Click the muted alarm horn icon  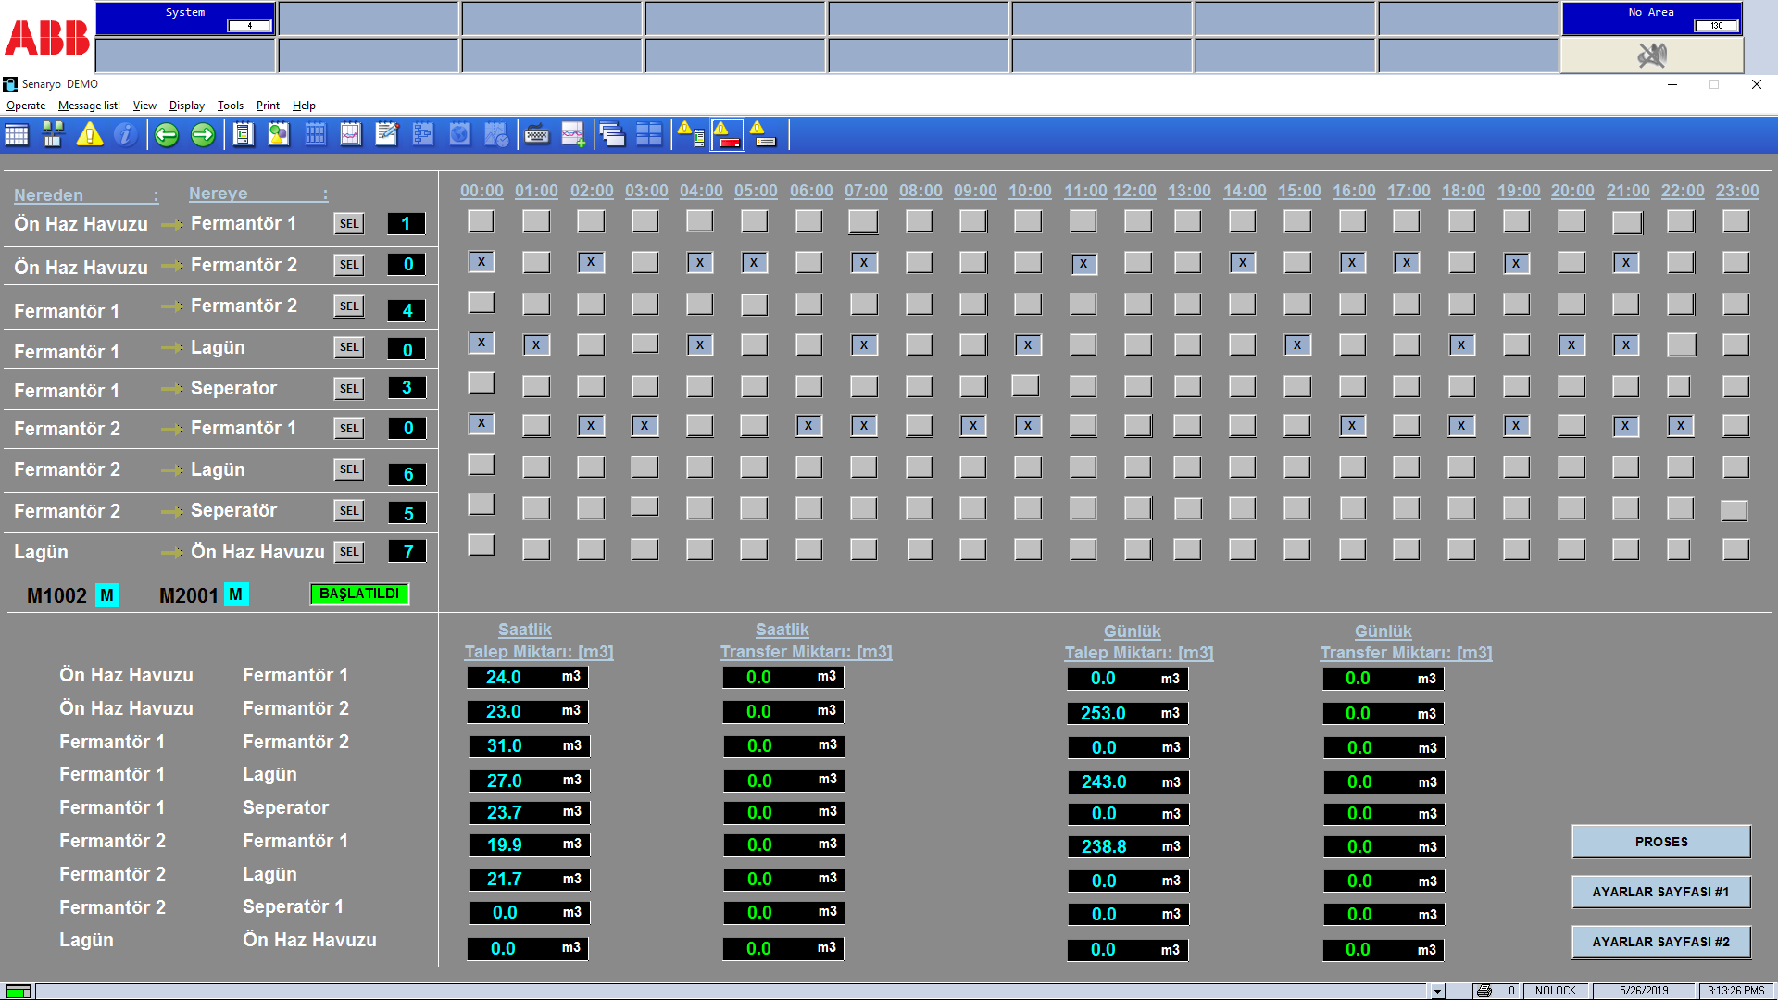1651,56
